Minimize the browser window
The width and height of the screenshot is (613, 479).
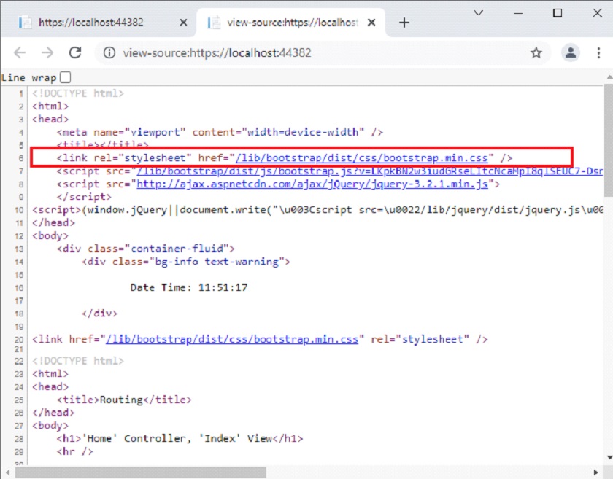(518, 13)
